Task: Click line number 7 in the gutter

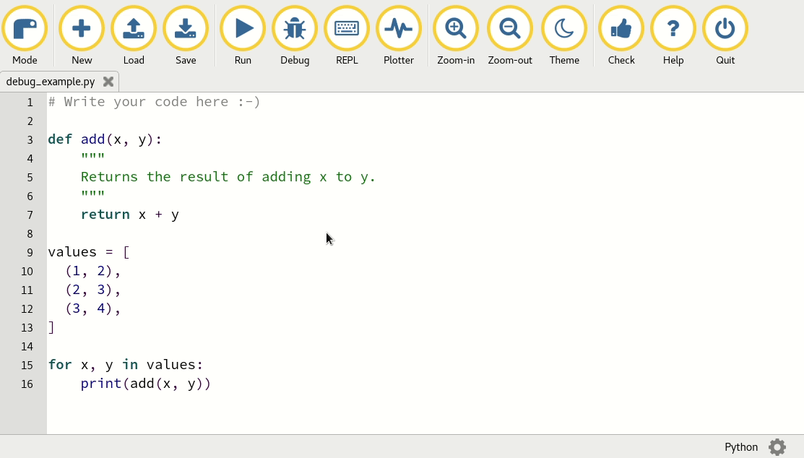Action: (30, 215)
